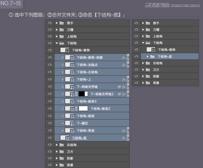Expand the 推手 group in left panel

click(x=56, y=23)
